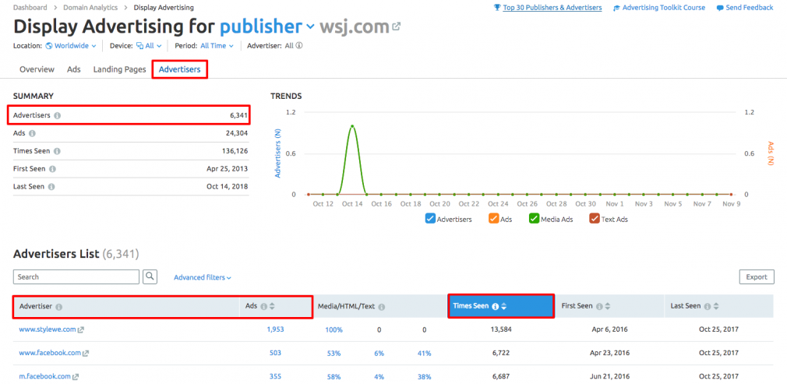Sort by the Times Seen column arrows
Image resolution: width=787 pixels, height=384 pixels.
(503, 305)
